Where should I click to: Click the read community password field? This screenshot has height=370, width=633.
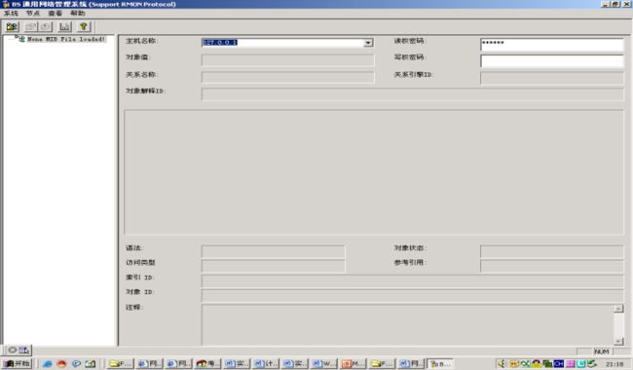[552, 45]
